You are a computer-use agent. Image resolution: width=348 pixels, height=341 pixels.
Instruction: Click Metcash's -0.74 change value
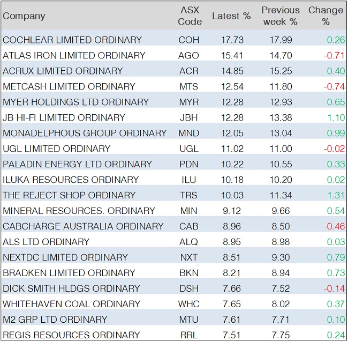pyautogui.click(x=332, y=86)
